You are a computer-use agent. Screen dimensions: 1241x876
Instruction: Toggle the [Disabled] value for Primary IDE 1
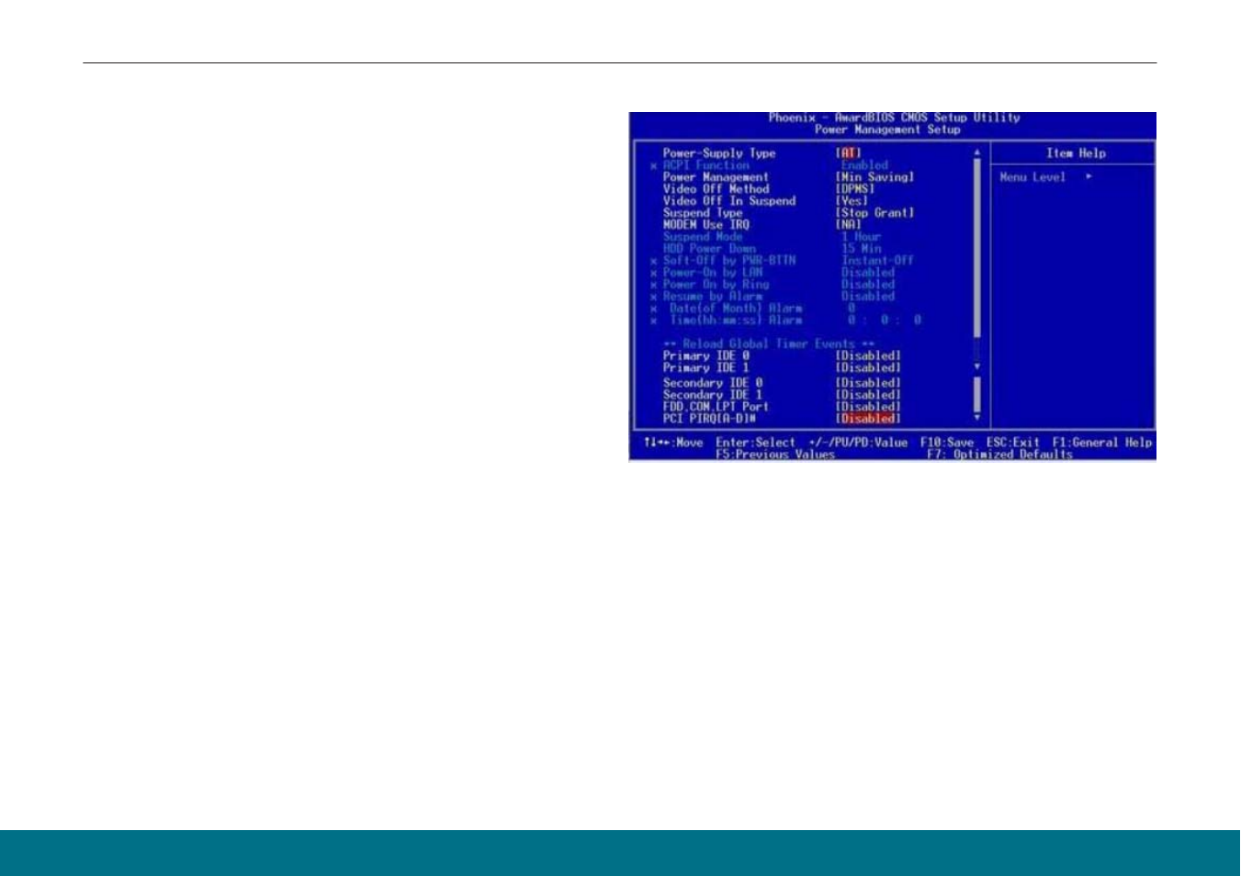(868, 367)
